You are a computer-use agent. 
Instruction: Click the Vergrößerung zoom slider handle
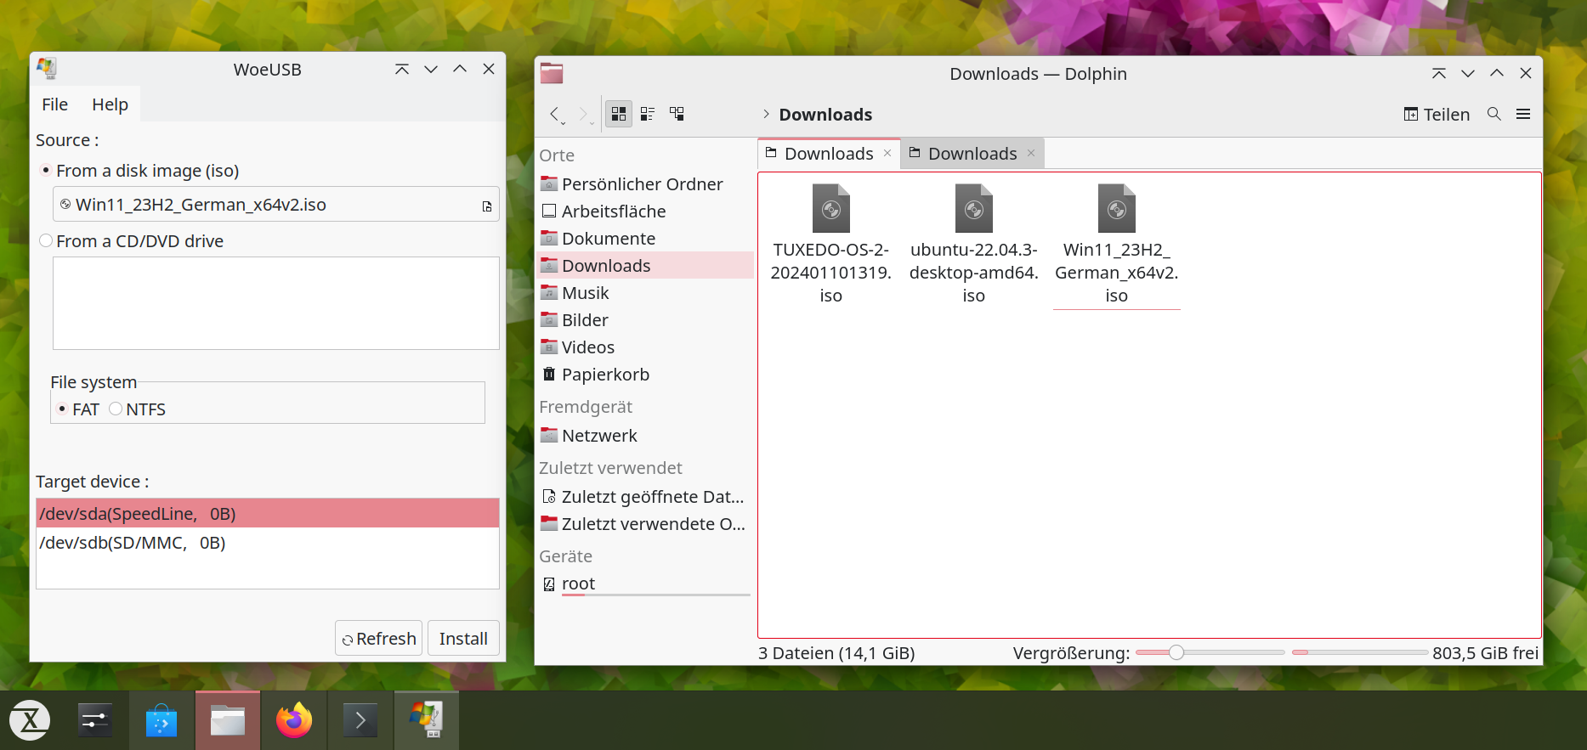click(x=1176, y=652)
